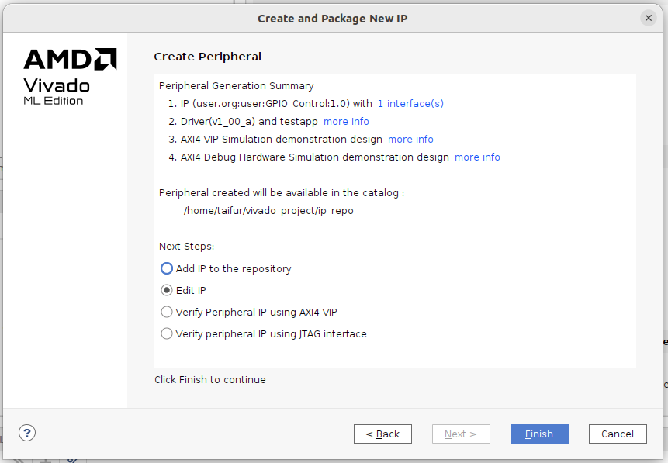
Task: Click the ip_repo catalog path text
Action: point(268,211)
